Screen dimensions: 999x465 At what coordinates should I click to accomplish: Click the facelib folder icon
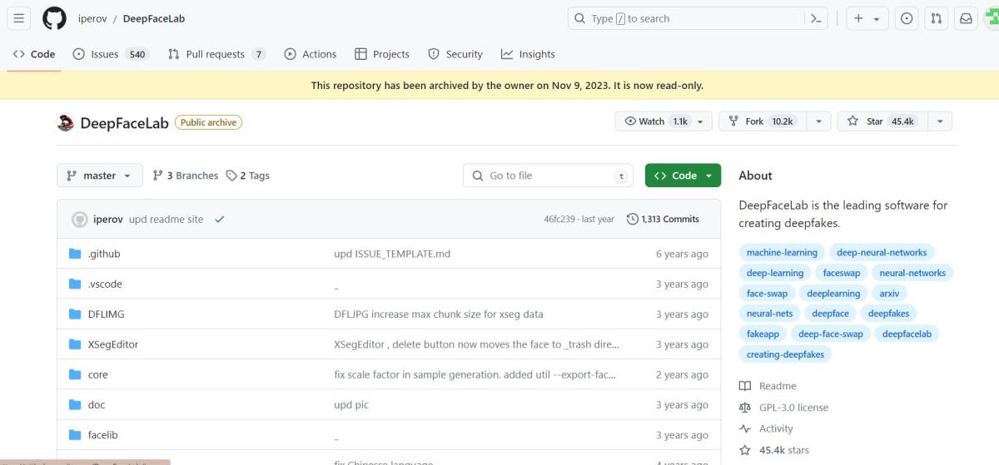[75, 435]
